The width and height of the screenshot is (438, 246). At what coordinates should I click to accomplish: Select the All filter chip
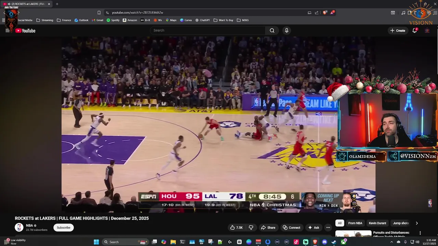[339, 223]
